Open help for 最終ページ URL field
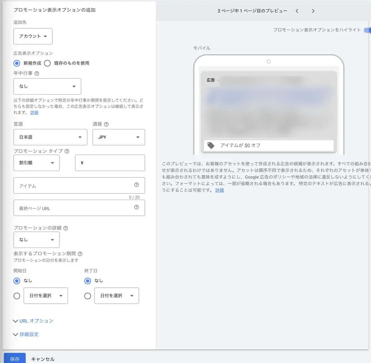 click(x=136, y=207)
